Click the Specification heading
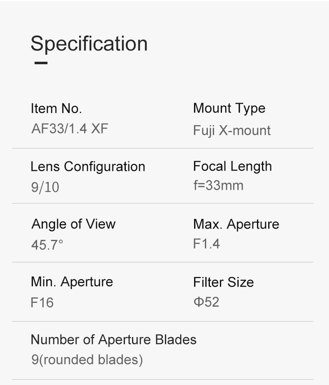Viewport: 329px width, 385px height. point(89,44)
